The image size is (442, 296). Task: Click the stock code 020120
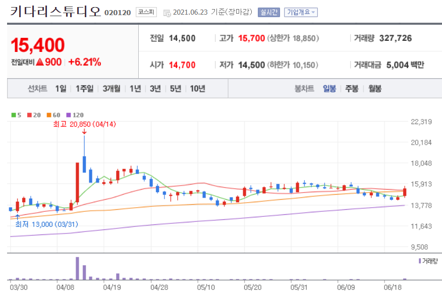pyautogui.click(x=118, y=13)
